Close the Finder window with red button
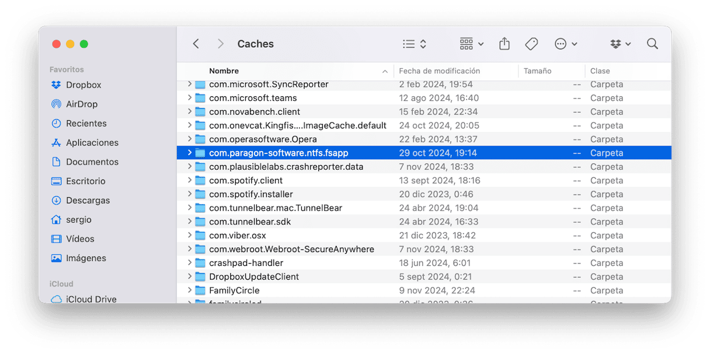 tap(57, 44)
